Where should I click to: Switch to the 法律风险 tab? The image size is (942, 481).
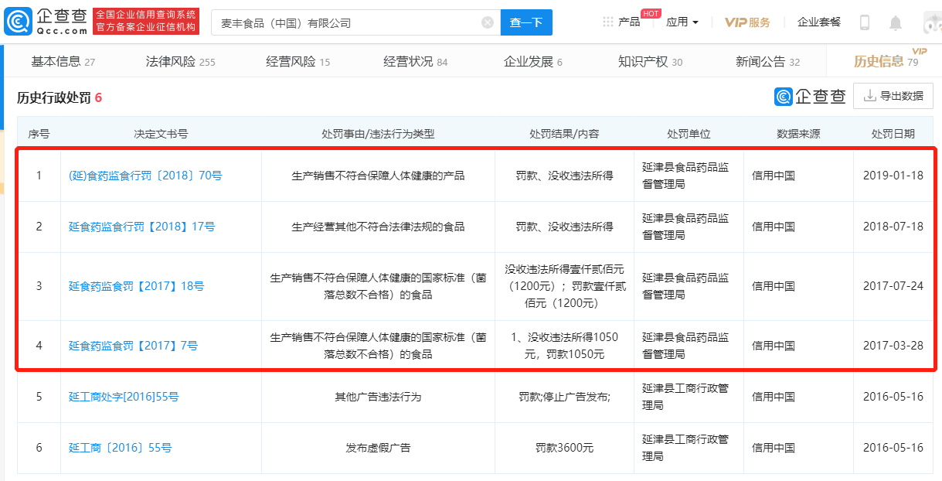(180, 62)
